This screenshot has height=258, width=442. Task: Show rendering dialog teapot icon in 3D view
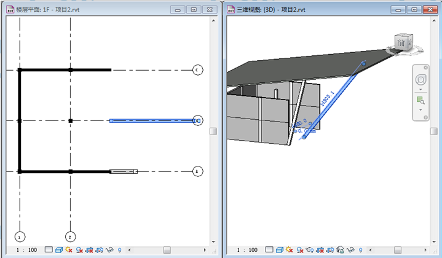click(309, 250)
